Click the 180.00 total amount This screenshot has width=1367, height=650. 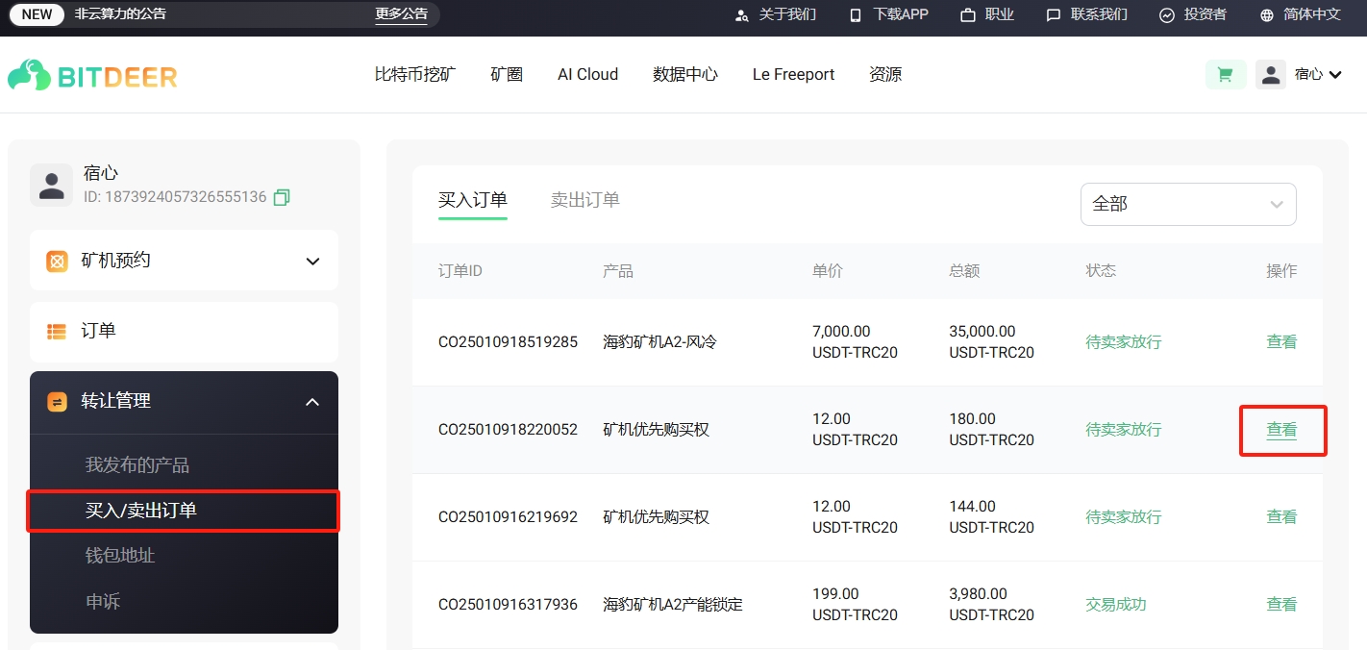[973, 419]
